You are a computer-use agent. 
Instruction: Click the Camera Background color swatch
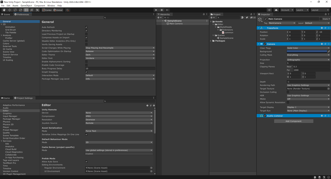(x=307, y=51)
